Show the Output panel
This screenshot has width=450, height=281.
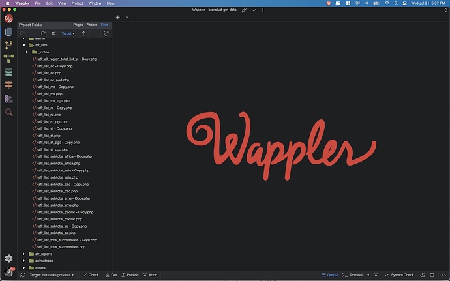(x=330, y=275)
